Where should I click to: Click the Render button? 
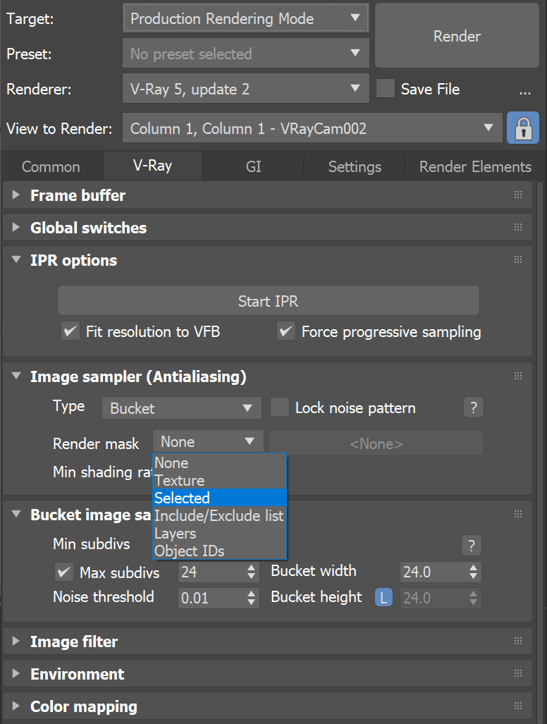coord(457,36)
